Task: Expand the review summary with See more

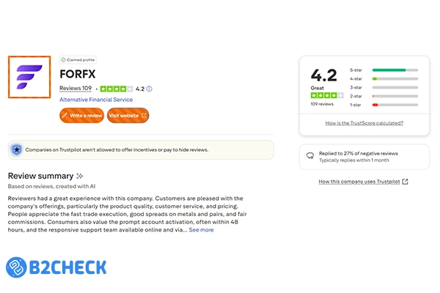Action: coord(201,230)
